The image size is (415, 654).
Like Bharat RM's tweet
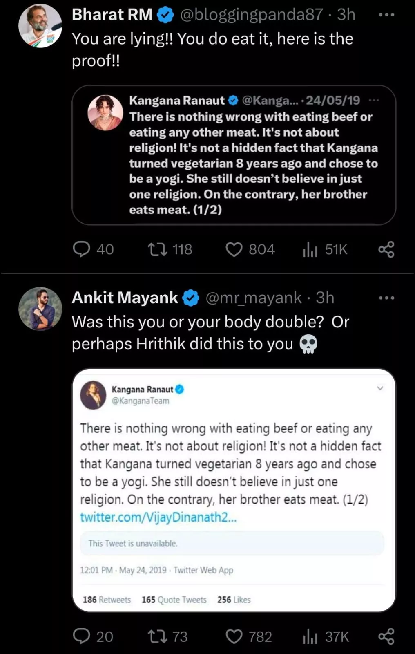(x=234, y=249)
